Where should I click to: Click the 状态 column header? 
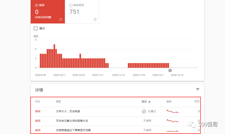pos(38,101)
